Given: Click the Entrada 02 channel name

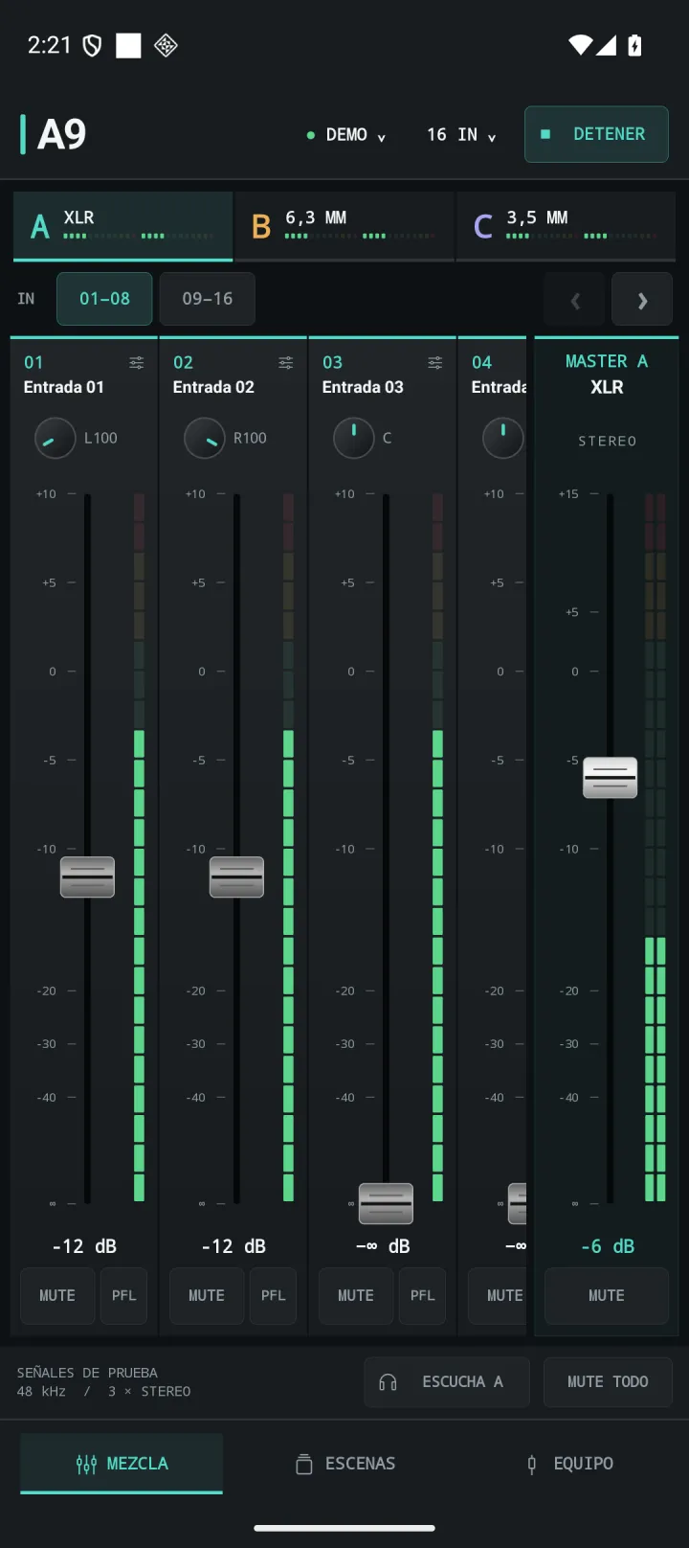Looking at the screenshot, I should [x=213, y=387].
